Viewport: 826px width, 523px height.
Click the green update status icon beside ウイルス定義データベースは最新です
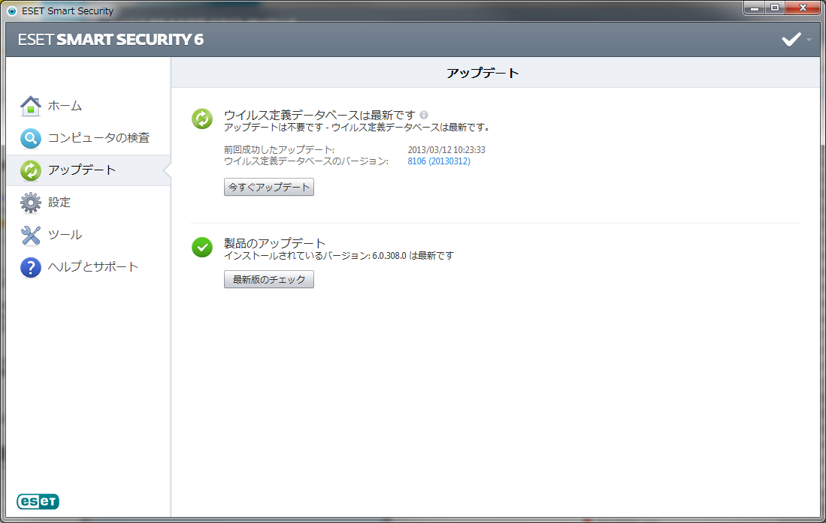pyautogui.click(x=201, y=119)
